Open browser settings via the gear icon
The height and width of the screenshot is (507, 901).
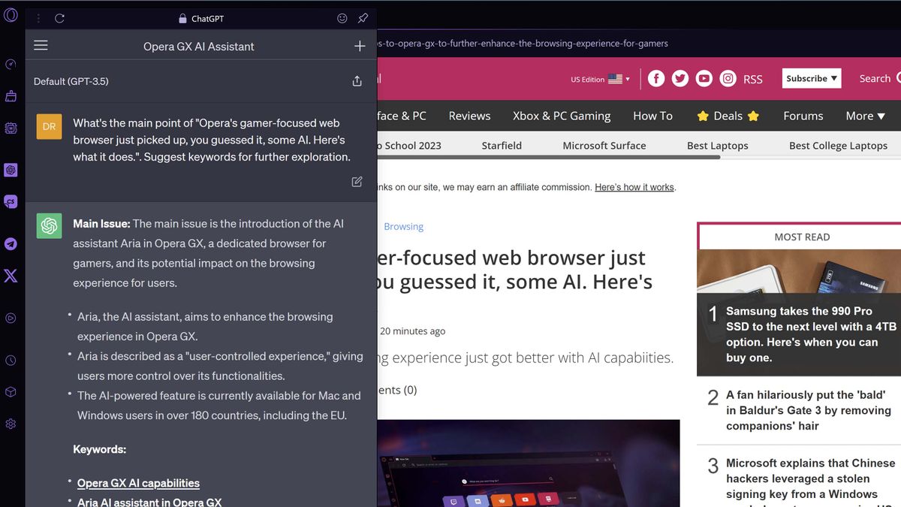[11, 423]
